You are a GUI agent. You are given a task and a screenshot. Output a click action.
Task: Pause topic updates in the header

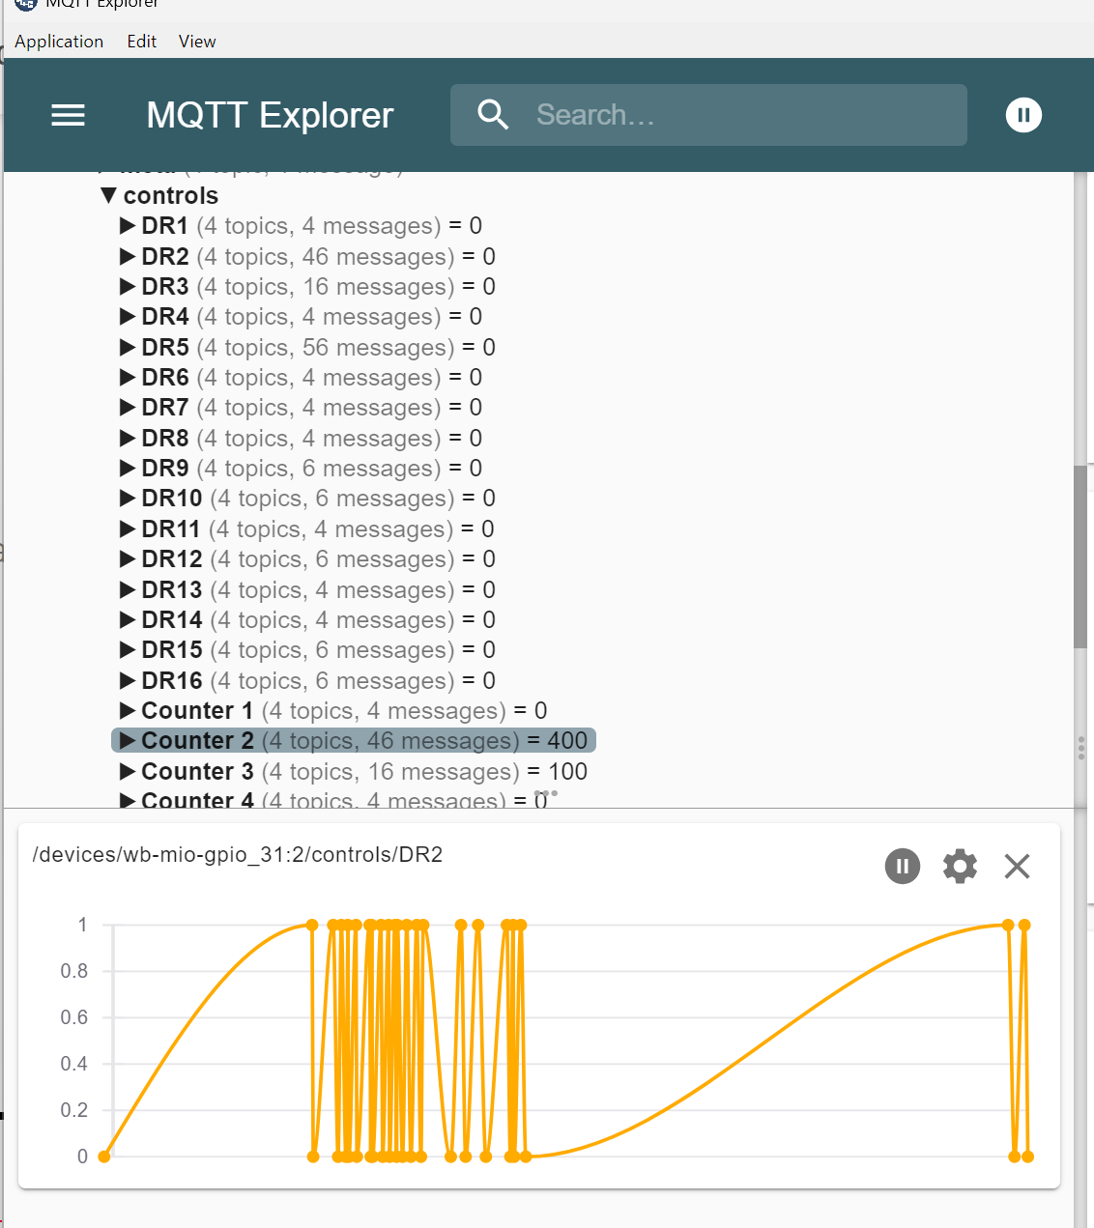1023,115
